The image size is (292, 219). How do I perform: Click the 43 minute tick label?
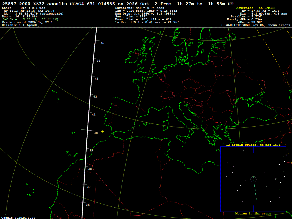tap(97, 79)
